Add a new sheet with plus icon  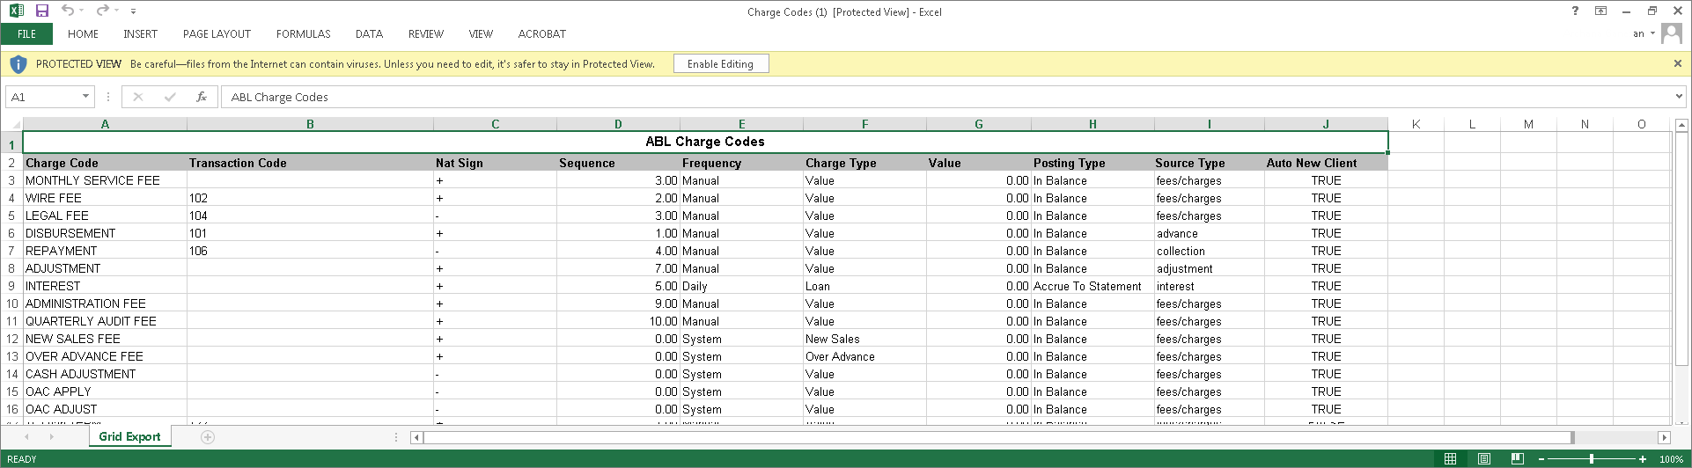point(208,437)
